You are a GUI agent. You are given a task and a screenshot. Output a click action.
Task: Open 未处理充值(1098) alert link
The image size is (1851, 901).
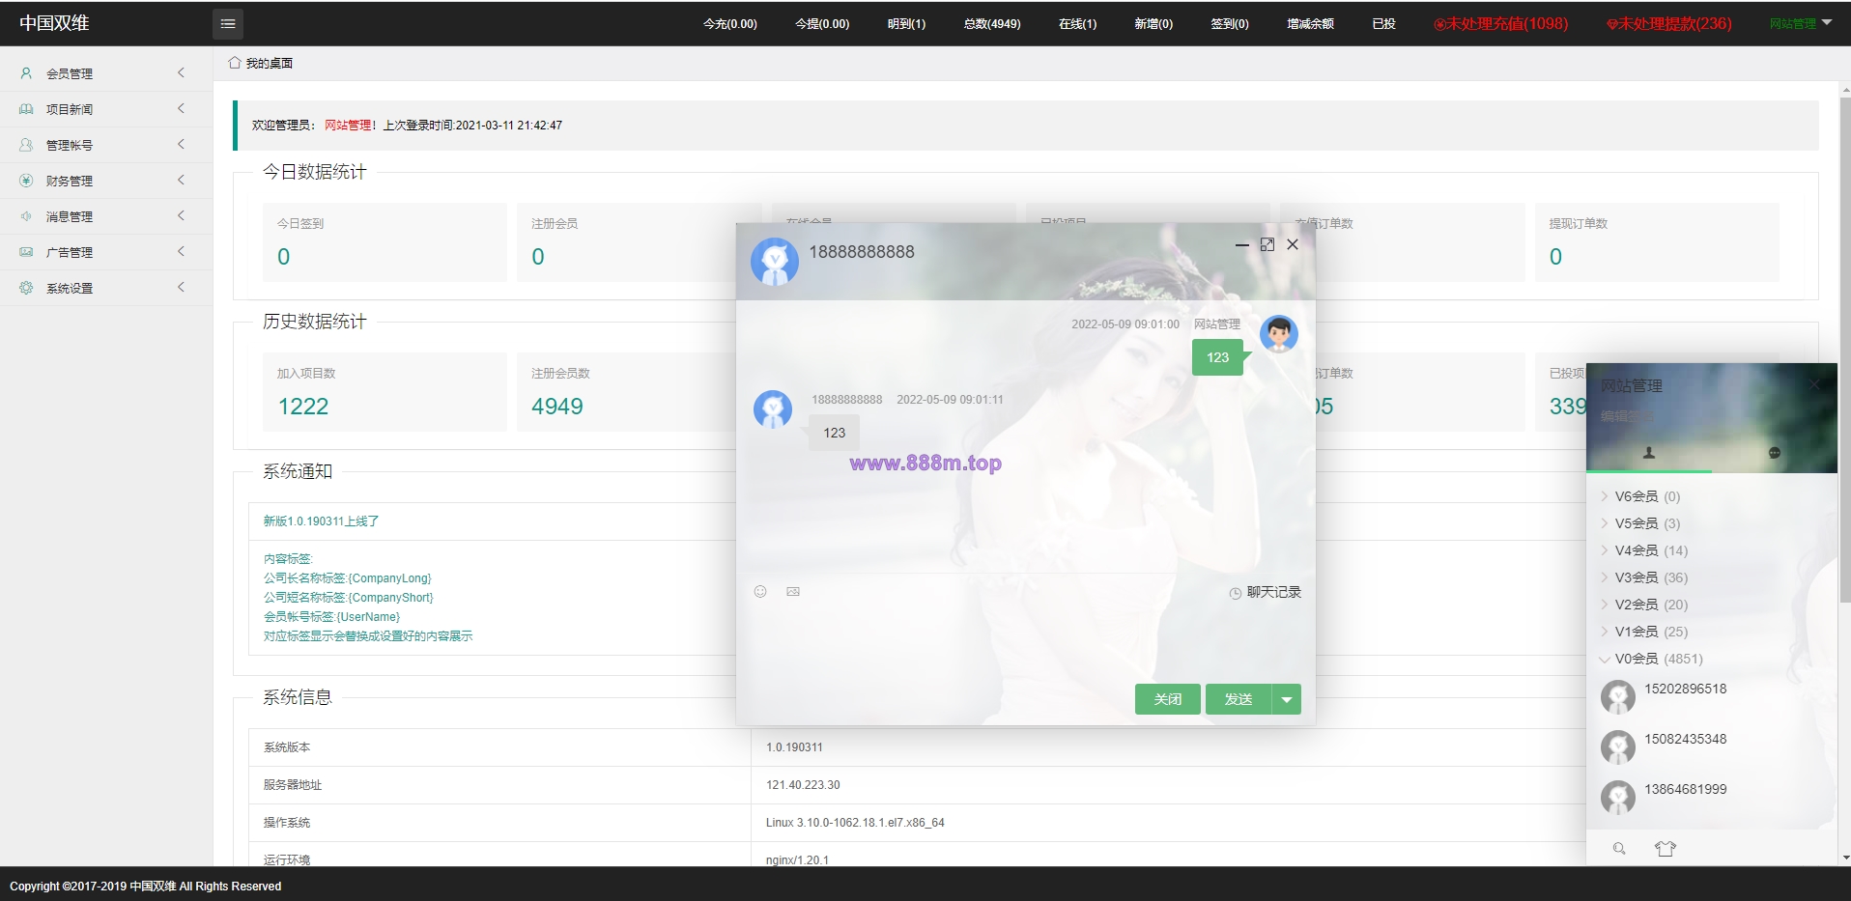tap(1501, 24)
